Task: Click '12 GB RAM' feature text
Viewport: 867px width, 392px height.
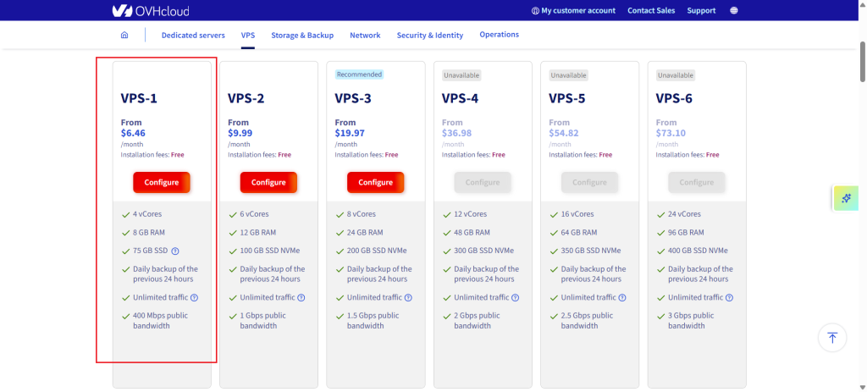Action: pyautogui.click(x=258, y=232)
